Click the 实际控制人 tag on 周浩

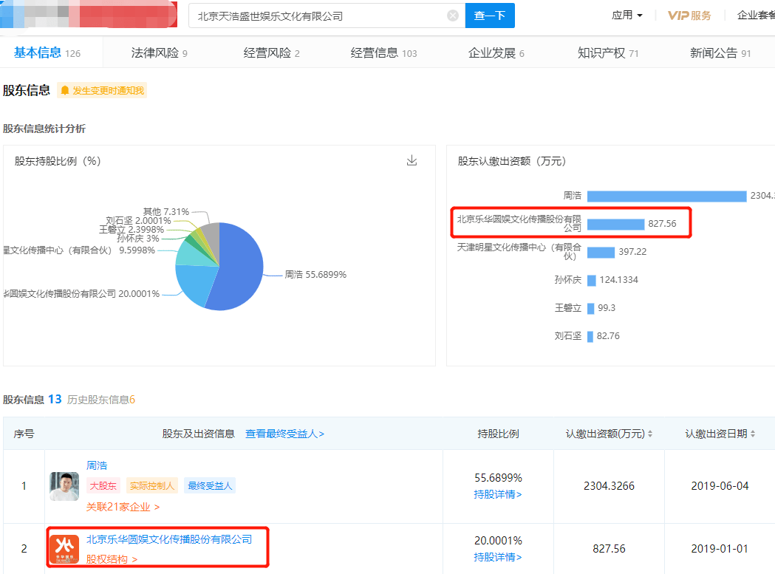151,486
